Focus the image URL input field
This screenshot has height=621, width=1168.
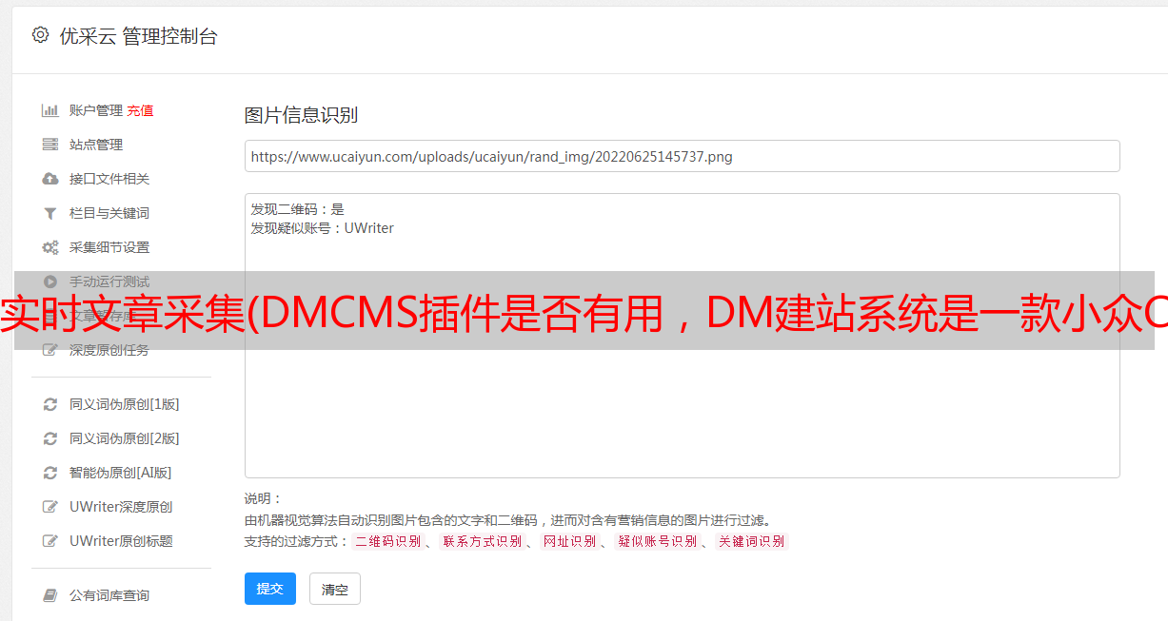(682, 156)
